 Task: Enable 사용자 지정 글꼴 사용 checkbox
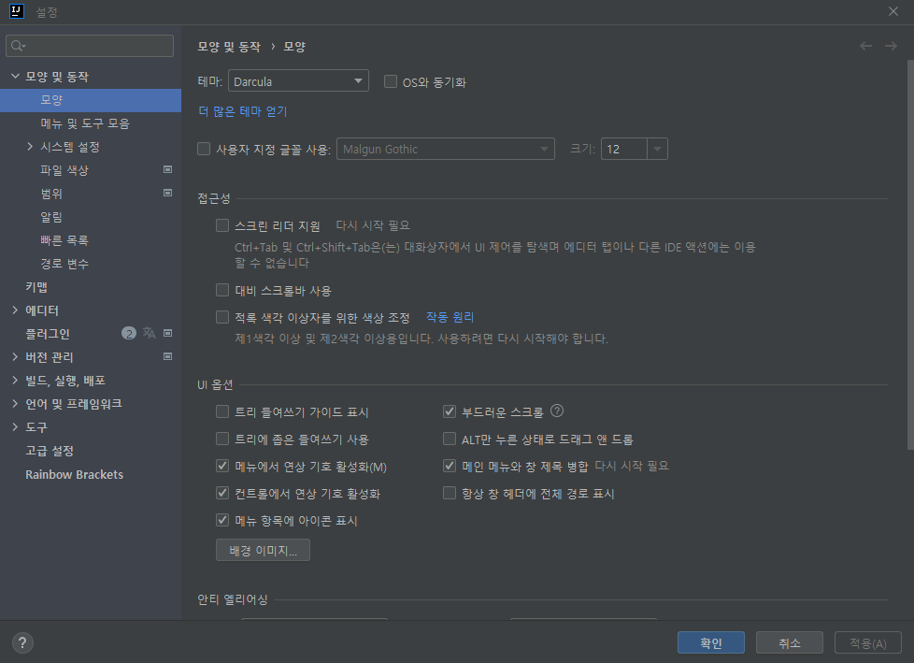point(204,150)
